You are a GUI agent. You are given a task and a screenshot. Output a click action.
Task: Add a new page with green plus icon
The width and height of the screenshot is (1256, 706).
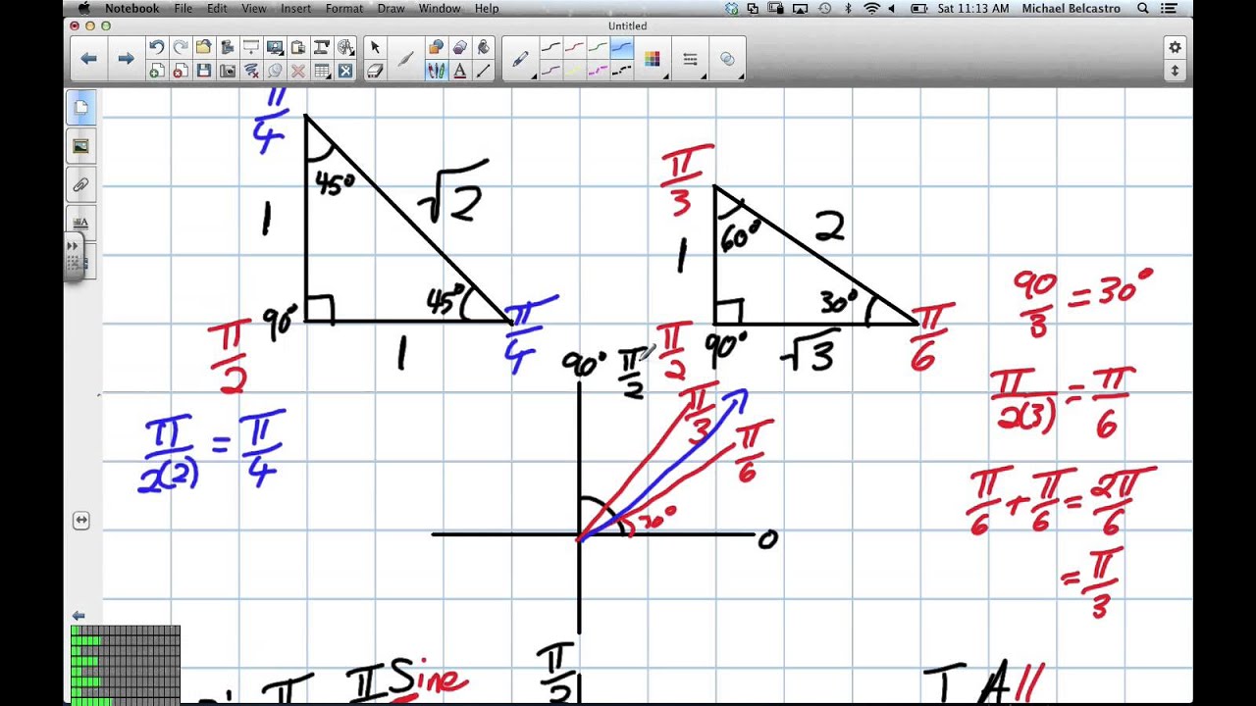[x=156, y=71]
